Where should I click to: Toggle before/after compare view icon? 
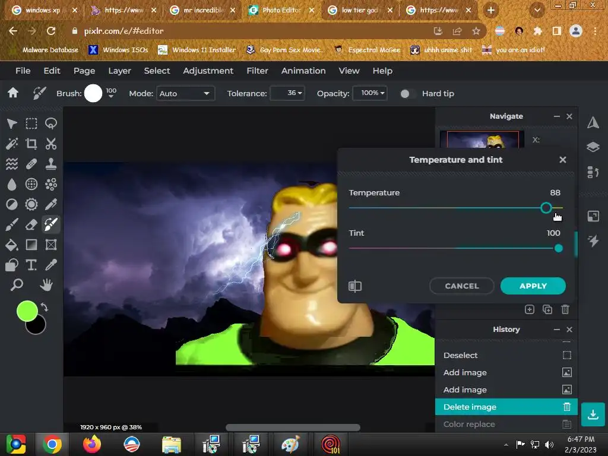tap(355, 286)
